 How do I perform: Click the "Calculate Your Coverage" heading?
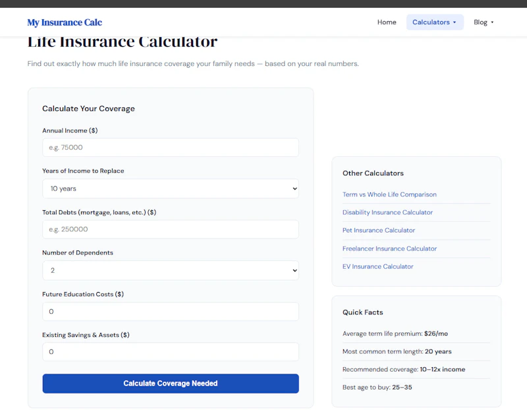[88, 109]
